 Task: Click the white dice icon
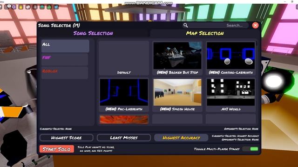click(x=28, y=7)
